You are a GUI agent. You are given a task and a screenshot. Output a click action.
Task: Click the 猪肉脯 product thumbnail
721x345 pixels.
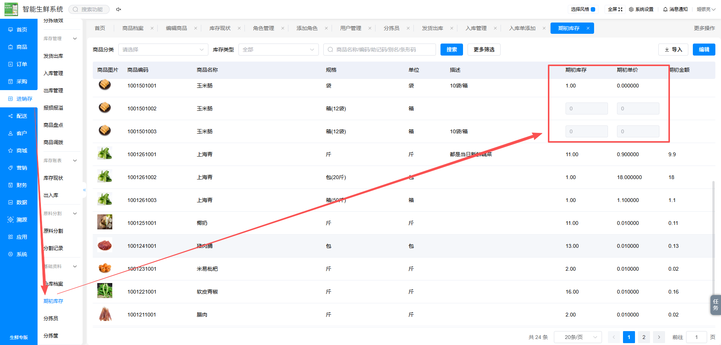click(105, 246)
